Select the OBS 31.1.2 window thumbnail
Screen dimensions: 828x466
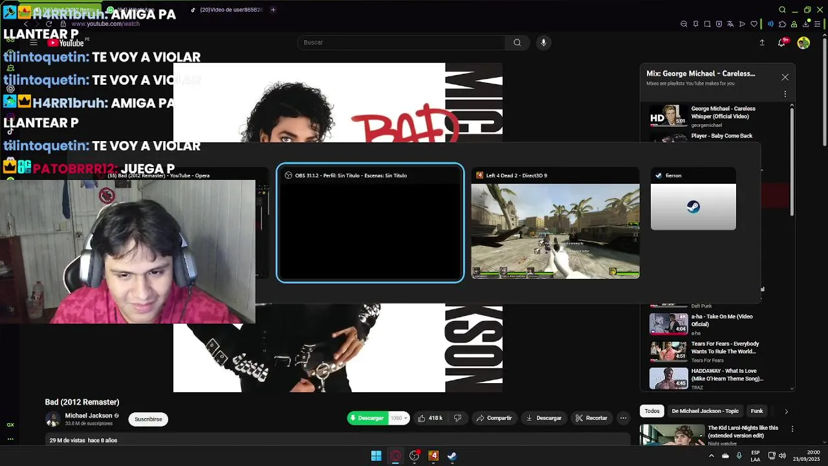click(x=370, y=223)
